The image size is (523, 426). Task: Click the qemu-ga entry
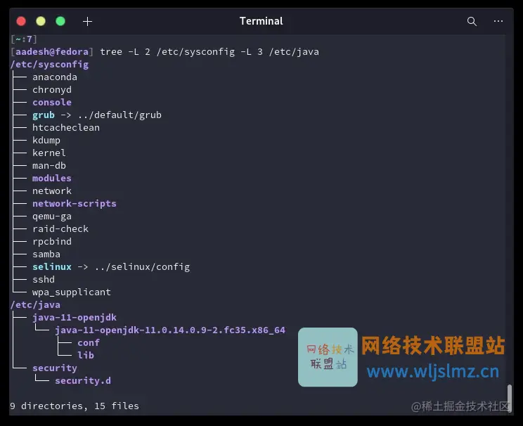coord(52,217)
